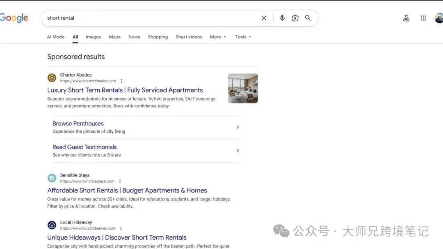Image resolution: width=443 pixels, height=249 pixels.
Task: Switch to the News tab
Action: click(134, 37)
